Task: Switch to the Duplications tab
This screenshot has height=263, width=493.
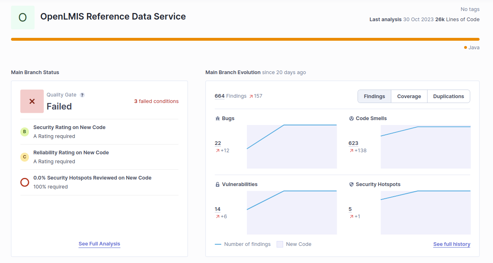Action: [449, 96]
